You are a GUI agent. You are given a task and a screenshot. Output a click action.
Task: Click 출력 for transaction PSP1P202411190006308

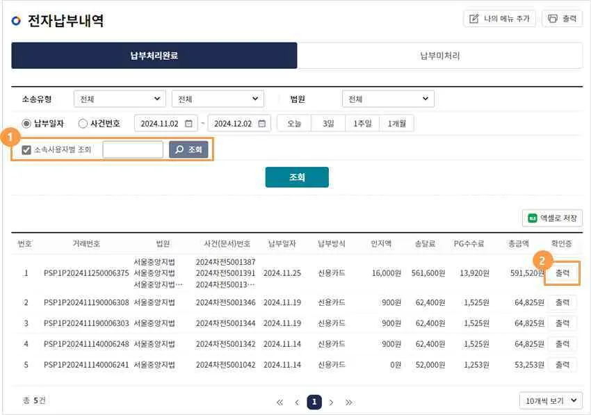coord(562,302)
